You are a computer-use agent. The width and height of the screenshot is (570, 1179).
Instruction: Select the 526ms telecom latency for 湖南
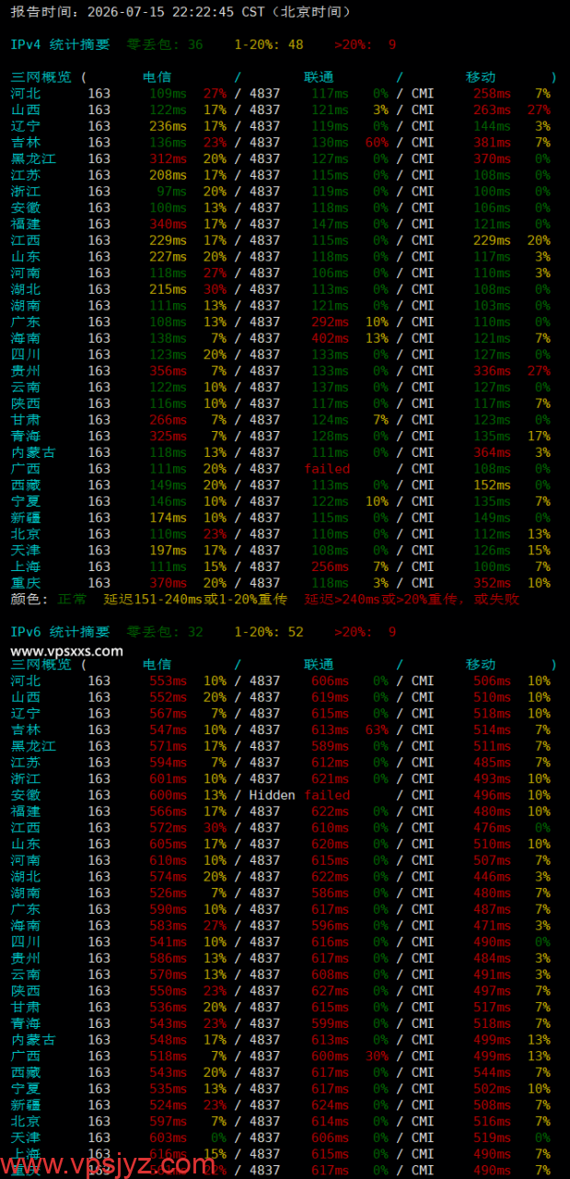coord(168,893)
